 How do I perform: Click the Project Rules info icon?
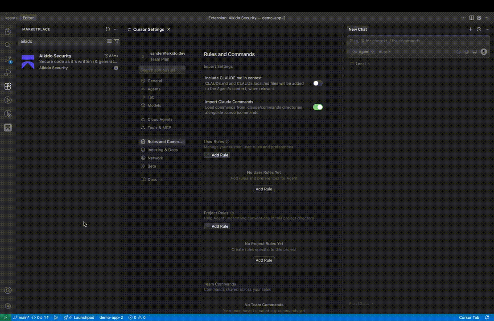click(232, 213)
